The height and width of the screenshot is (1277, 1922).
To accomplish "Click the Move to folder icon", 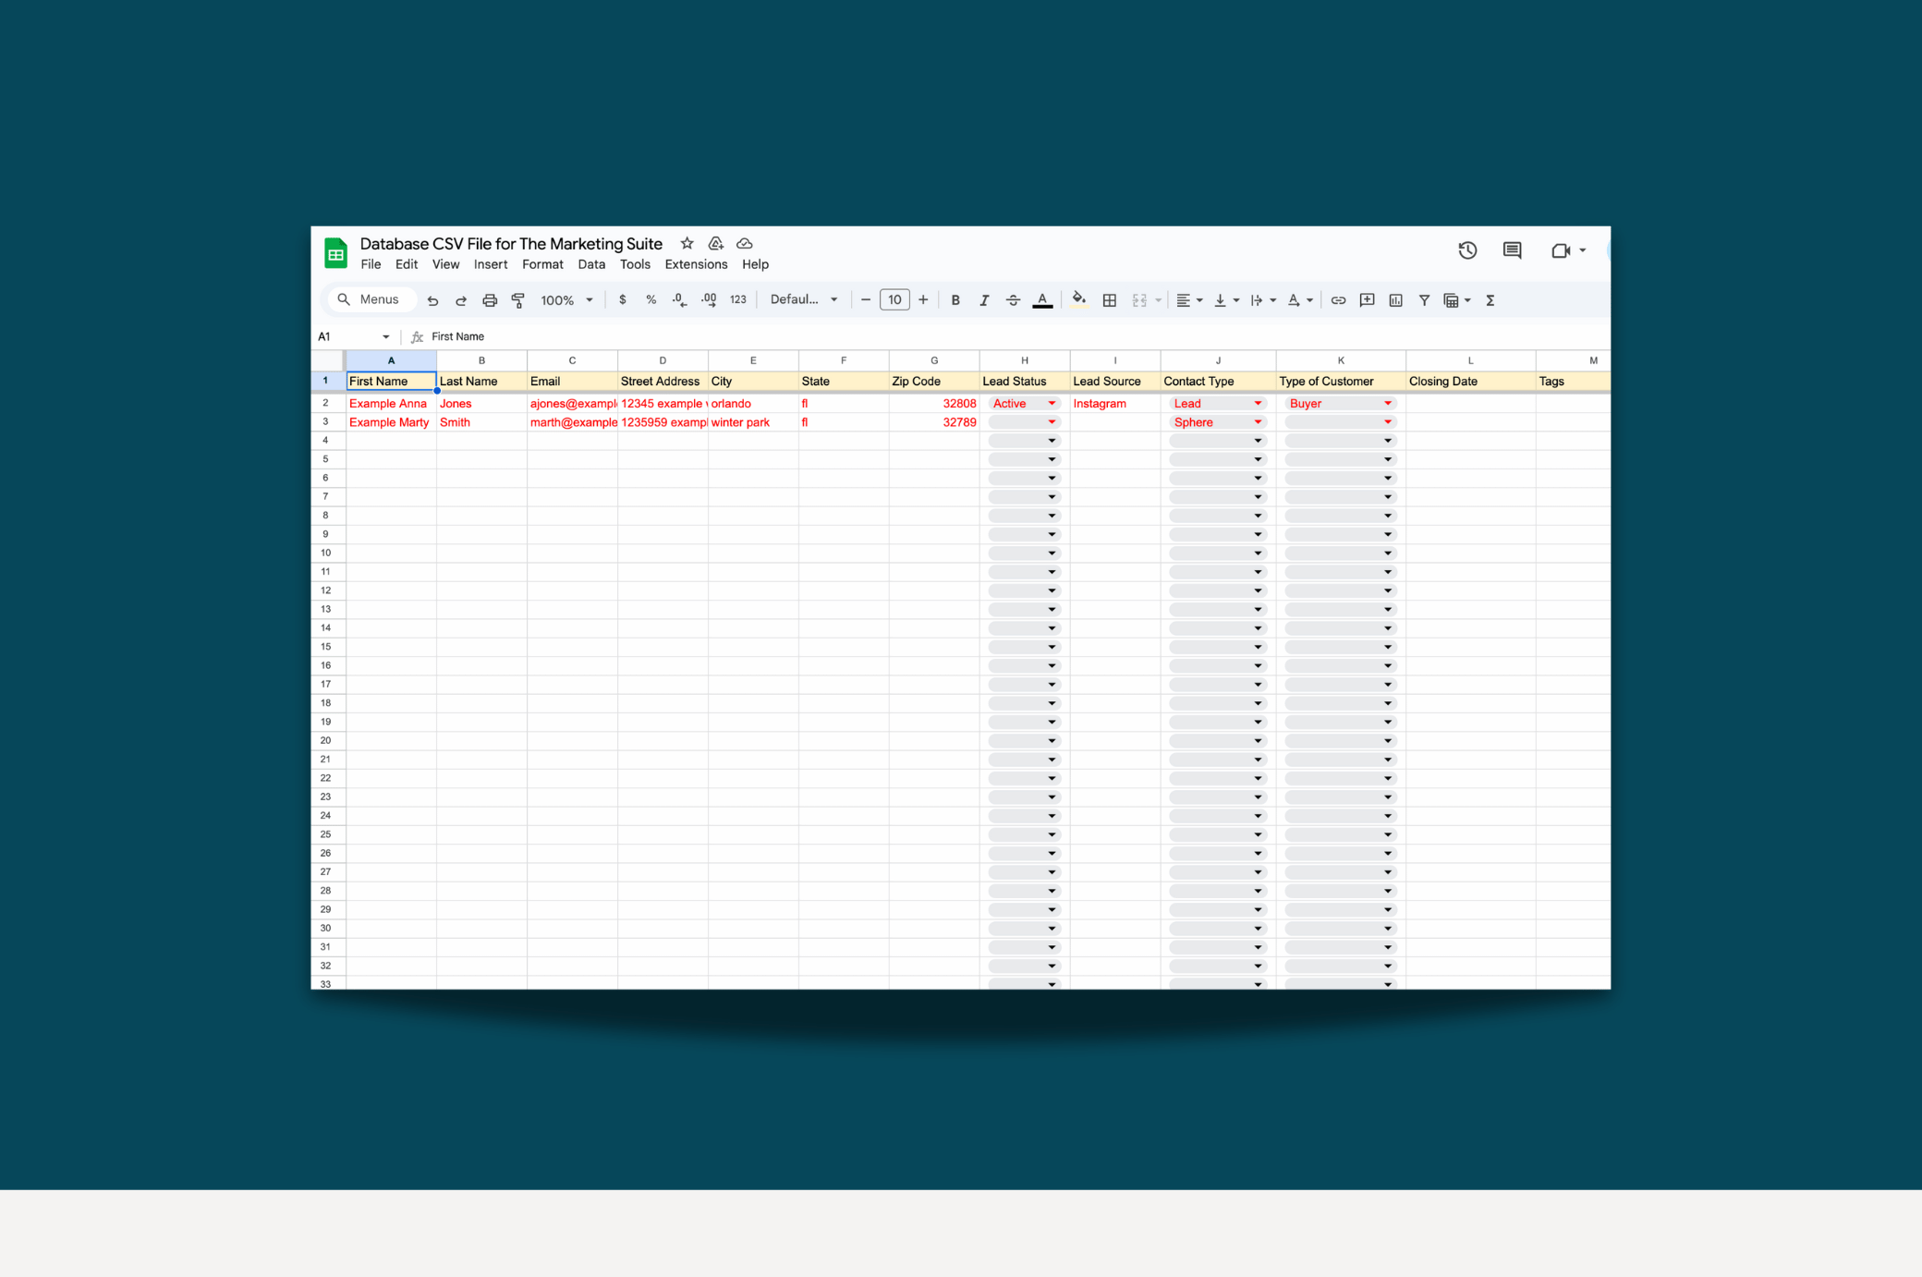I will point(715,244).
